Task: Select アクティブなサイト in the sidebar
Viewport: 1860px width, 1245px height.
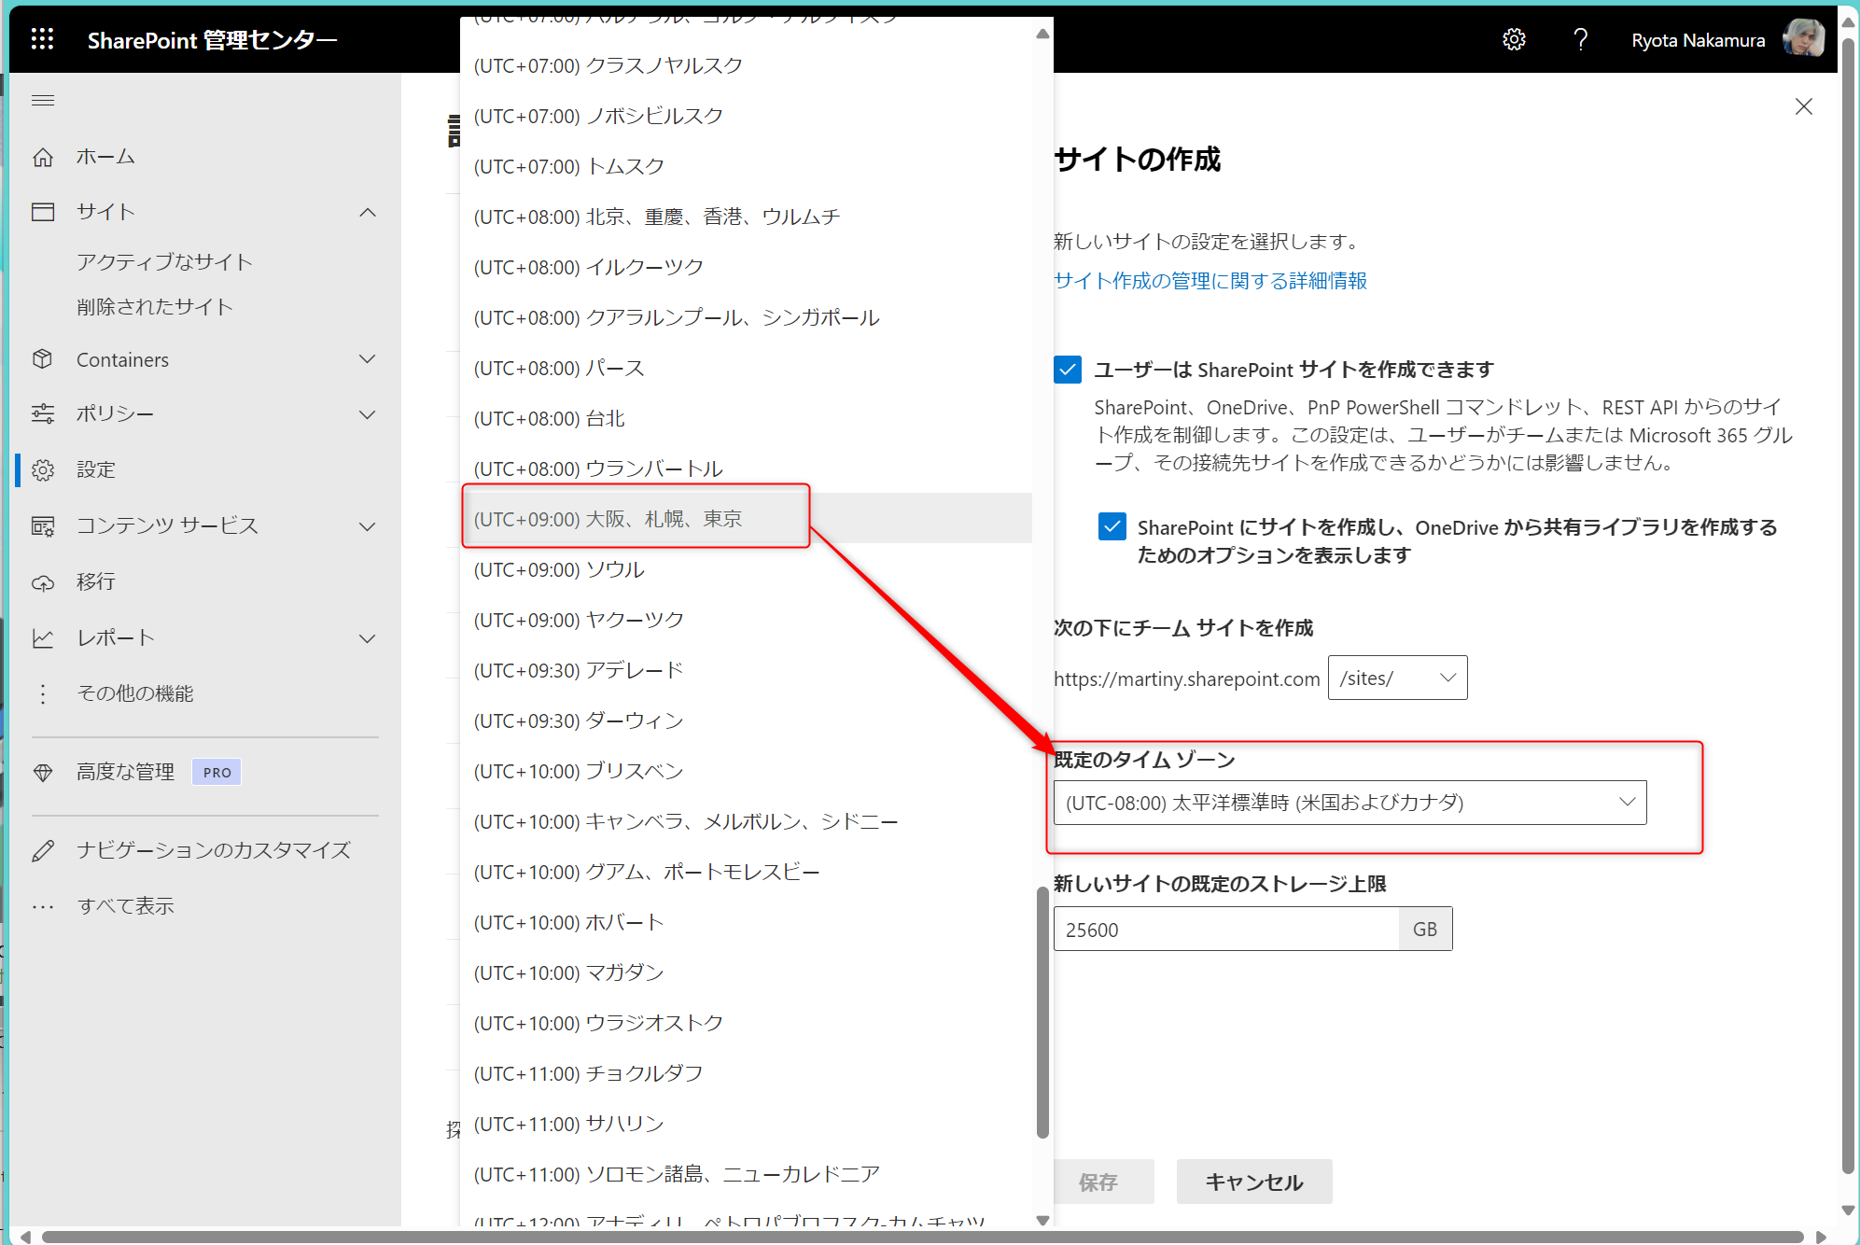Action: click(x=163, y=262)
